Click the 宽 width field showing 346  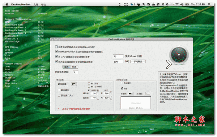pos(106,93)
